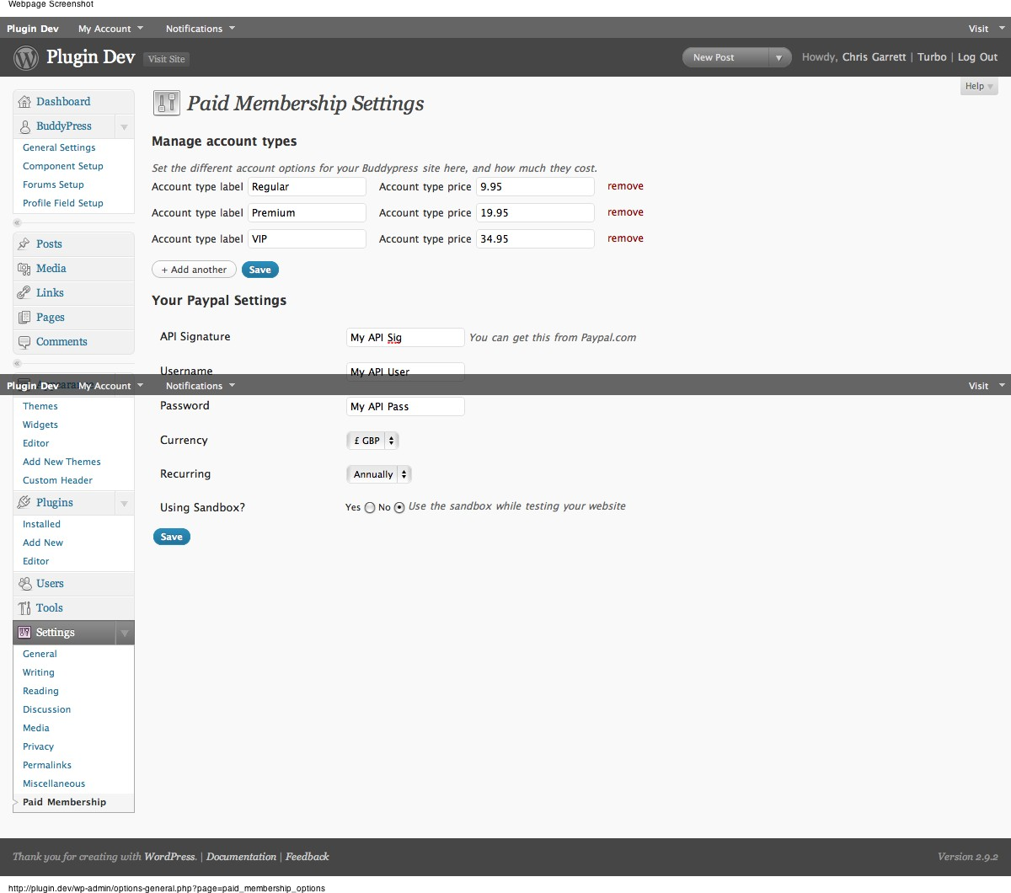
Task: Click the Settings sliders icon in sidebar
Action: coord(24,633)
